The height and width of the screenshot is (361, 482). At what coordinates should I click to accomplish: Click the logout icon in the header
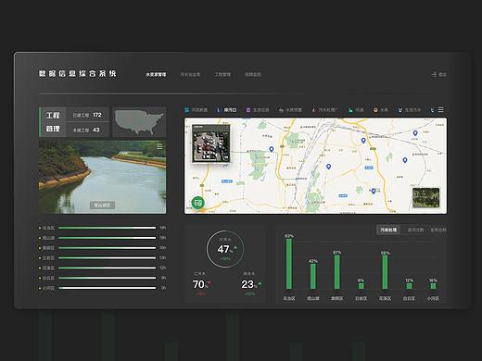point(434,74)
